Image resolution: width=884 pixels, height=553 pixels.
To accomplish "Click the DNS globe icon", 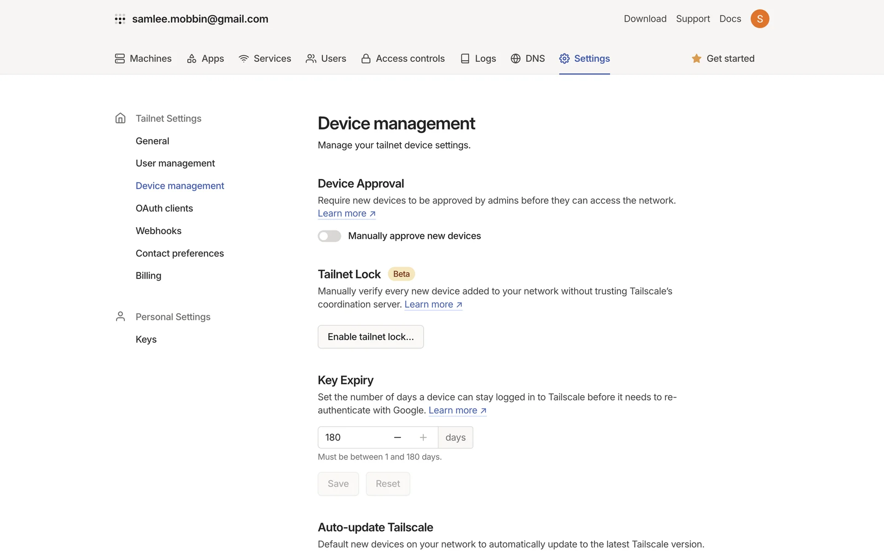I will click(516, 59).
